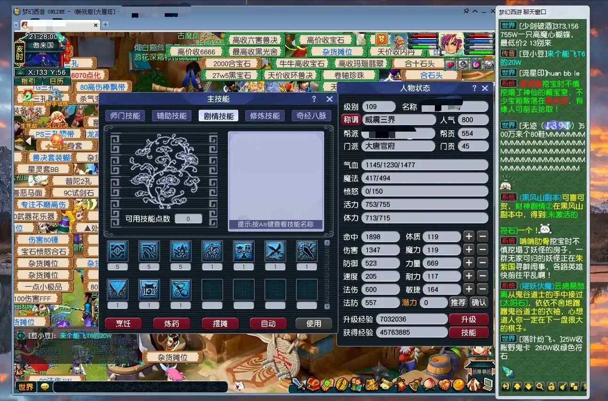Image resolution: width=608 pixels, height=401 pixels.
Task: Click the old man pet portrait
Action: tap(399, 42)
